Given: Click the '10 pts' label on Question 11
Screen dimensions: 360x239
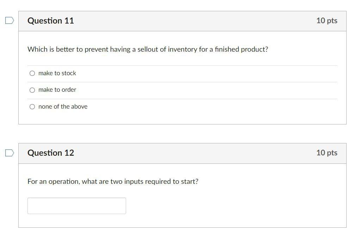Looking at the screenshot, I should click(x=327, y=21).
